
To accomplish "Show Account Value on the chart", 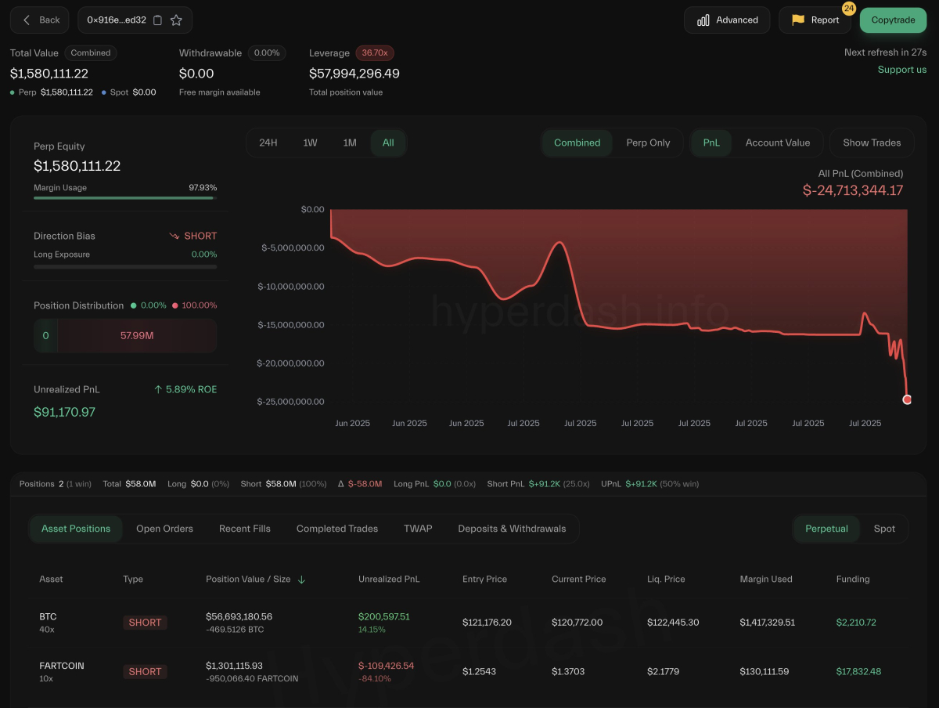I will tap(778, 143).
